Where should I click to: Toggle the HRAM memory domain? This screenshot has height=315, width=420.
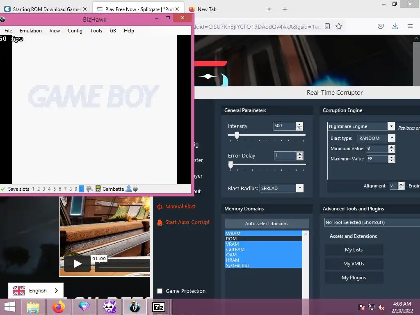(x=264, y=260)
